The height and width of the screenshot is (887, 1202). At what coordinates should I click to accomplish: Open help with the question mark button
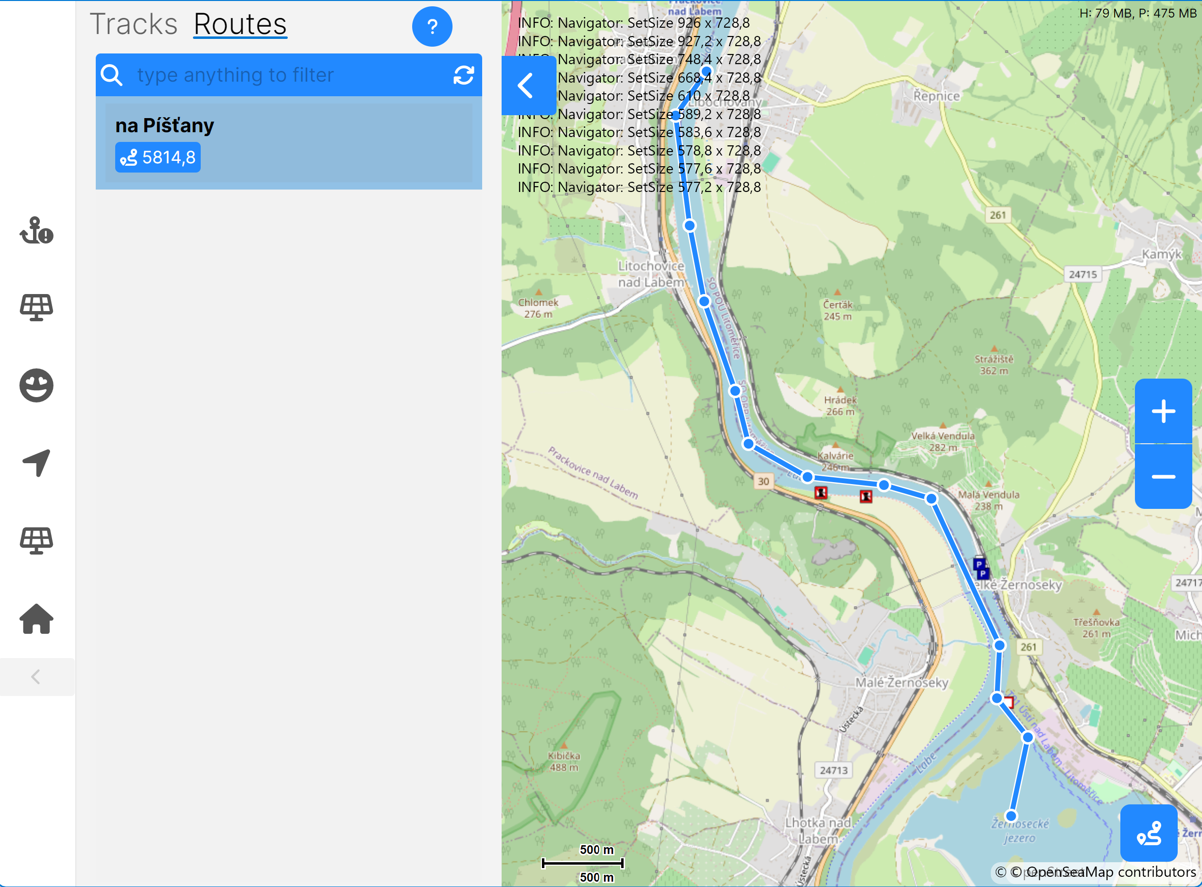click(x=432, y=26)
